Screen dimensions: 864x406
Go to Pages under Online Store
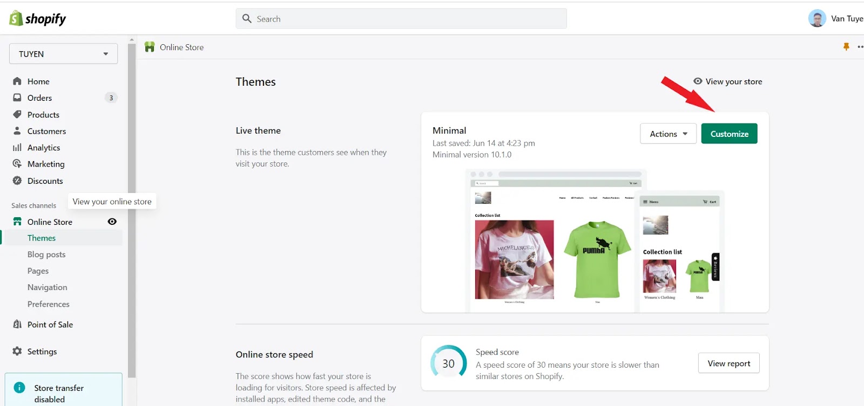(38, 271)
